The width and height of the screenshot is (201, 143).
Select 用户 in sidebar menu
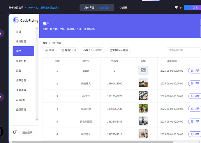point(23,51)
